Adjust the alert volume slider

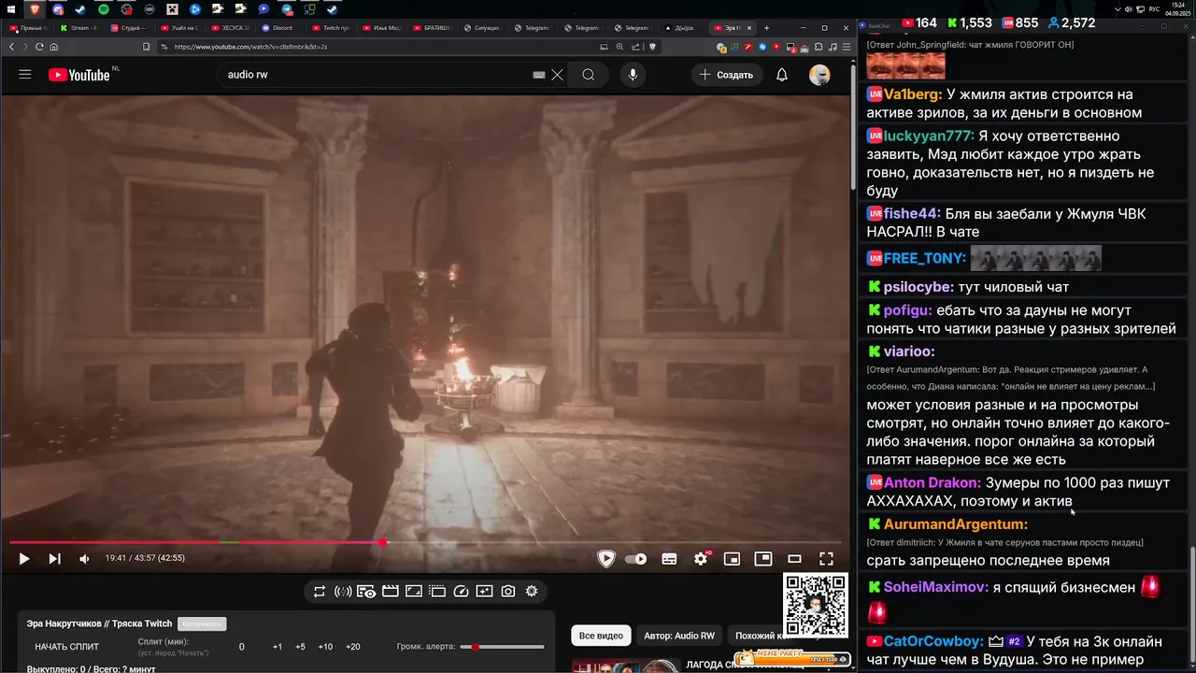click(x=503, y=647)
